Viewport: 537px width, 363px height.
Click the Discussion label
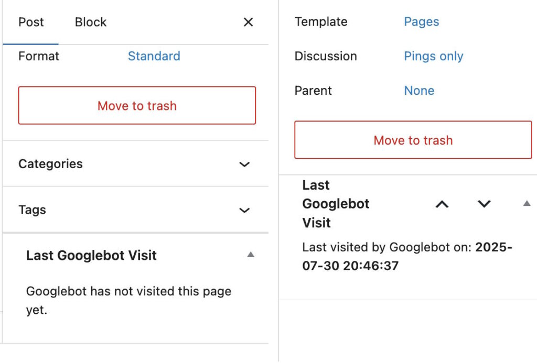click(x=325, y=56)
